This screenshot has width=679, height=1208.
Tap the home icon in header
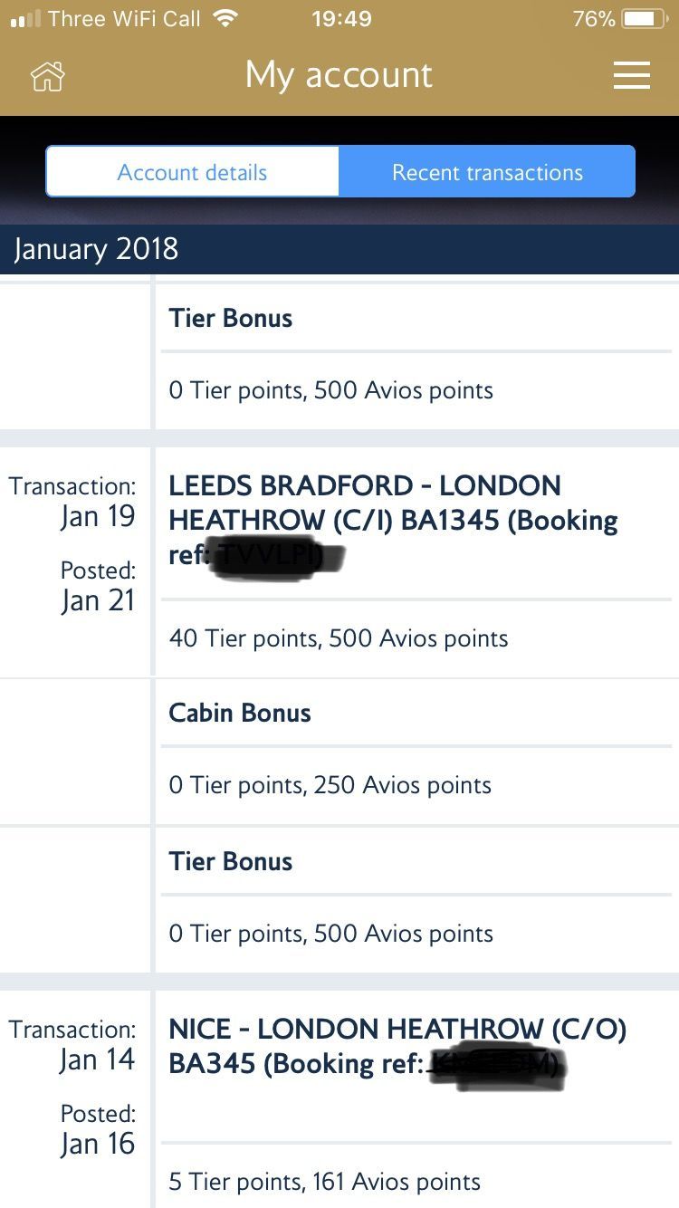coord(48,76)
